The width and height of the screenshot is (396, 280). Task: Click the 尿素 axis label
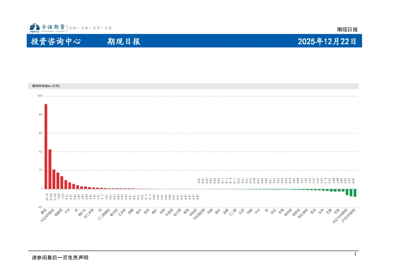[226, 212]
